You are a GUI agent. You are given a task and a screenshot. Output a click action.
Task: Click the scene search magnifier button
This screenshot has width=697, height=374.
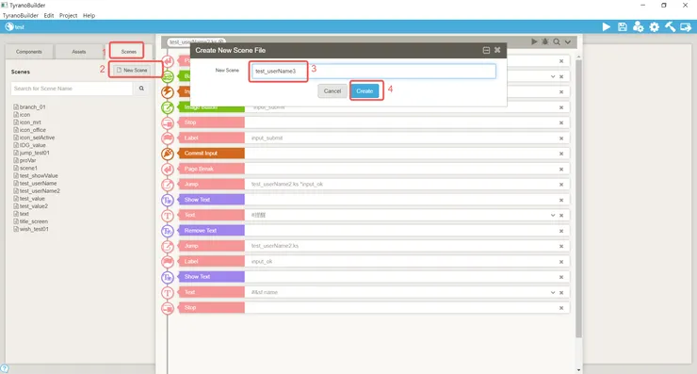(141, 89)
